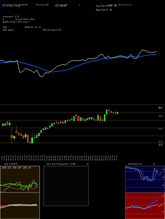Open the MACD histogram chart thumbnail

coord(20,206)
